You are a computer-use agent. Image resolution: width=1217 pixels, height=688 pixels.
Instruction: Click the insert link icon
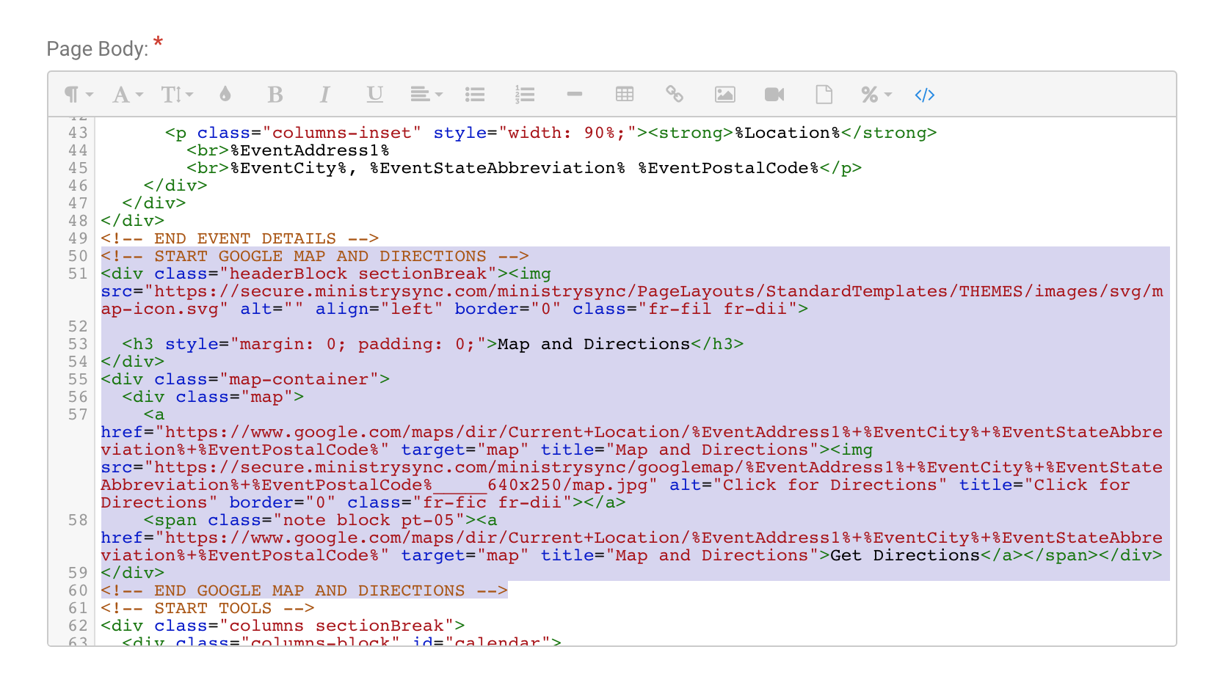675,95
